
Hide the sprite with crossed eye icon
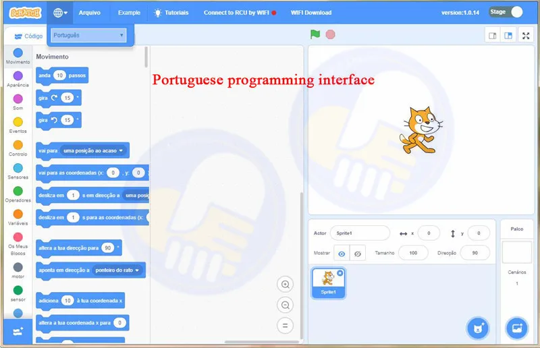[358, 254]
